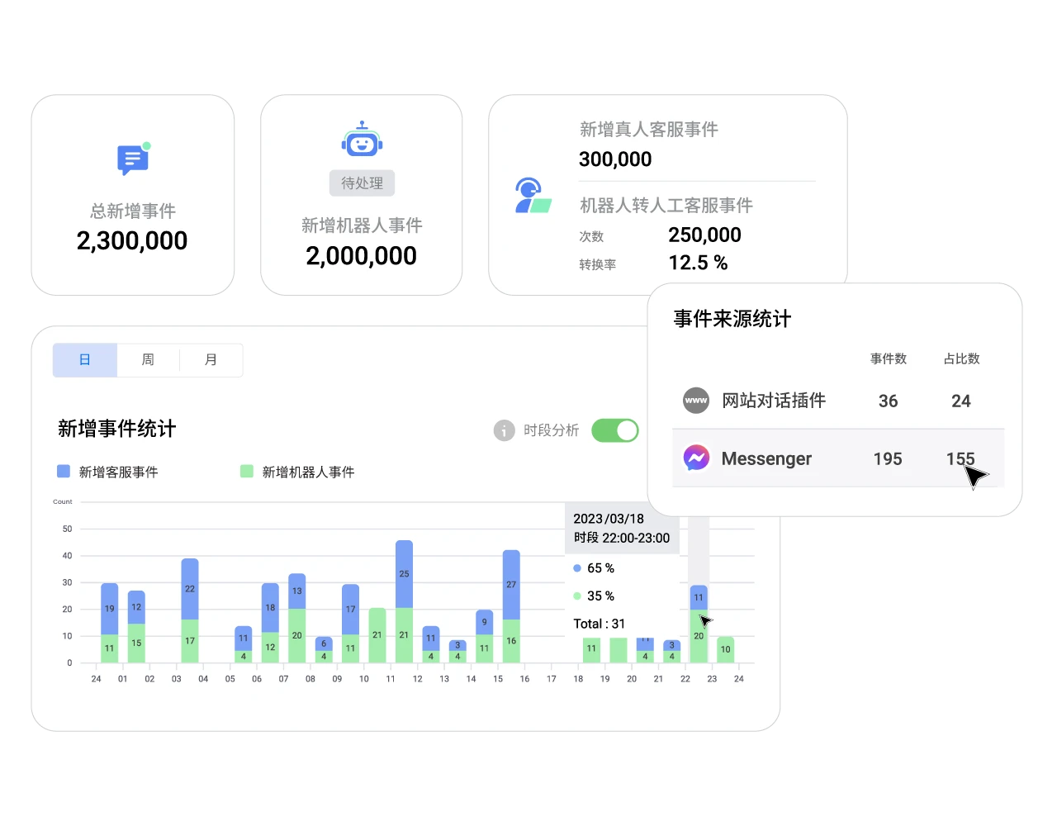The width and height of the screenshot is (1057, 826).
Task: Click the 事件数 column header
Action: point(888,358)
